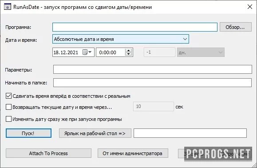257x168 pixels.
Task: Click 'От имени администратора' button
Action: (133, 153)
